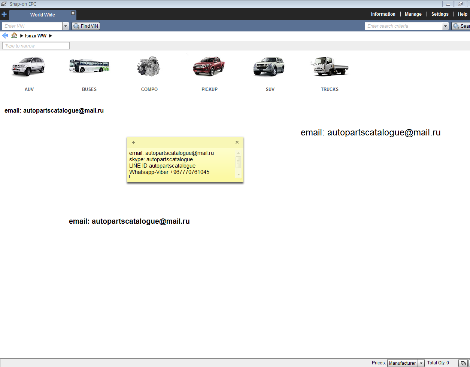Focus the Enter search criteria field
Viewport: 470px width, 367px height.
point(404,26)
